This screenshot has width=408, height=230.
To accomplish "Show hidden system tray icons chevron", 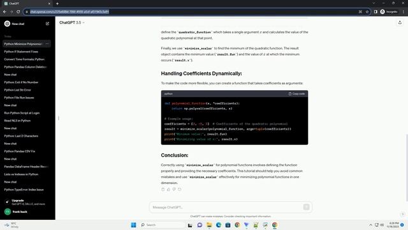I will click(370, 225).
